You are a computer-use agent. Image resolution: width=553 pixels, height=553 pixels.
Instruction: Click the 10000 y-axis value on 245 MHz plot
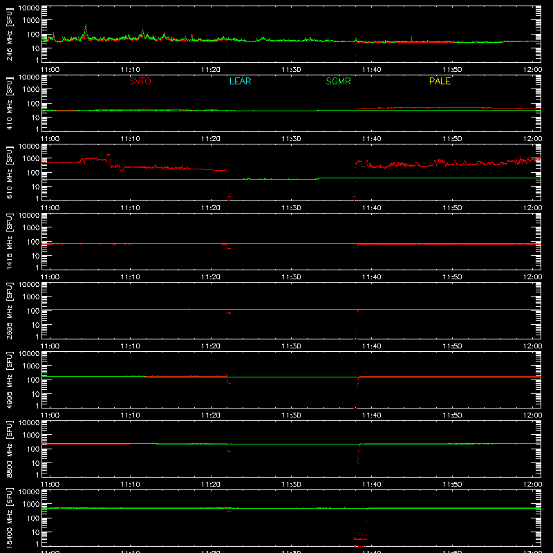coord(29,8)
